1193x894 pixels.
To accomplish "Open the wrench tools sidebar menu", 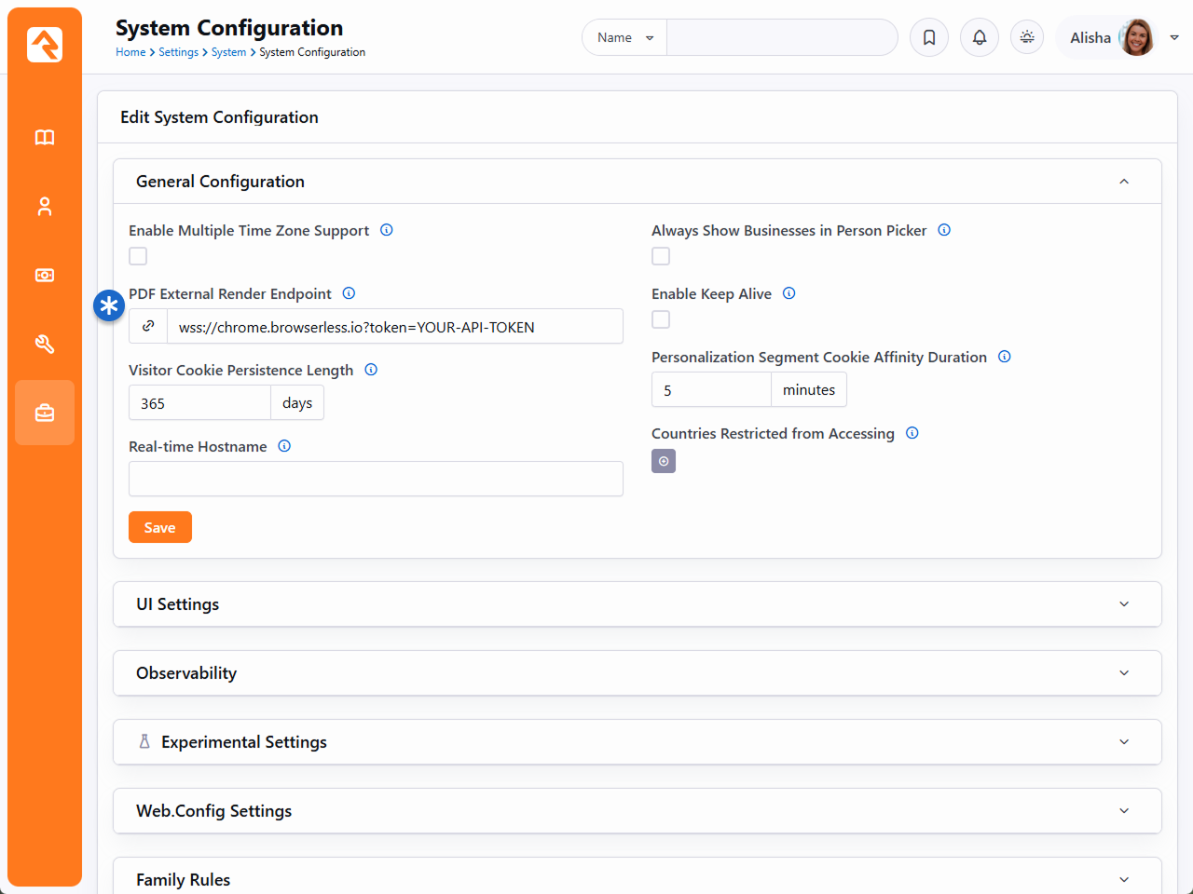I will (45, 345).
